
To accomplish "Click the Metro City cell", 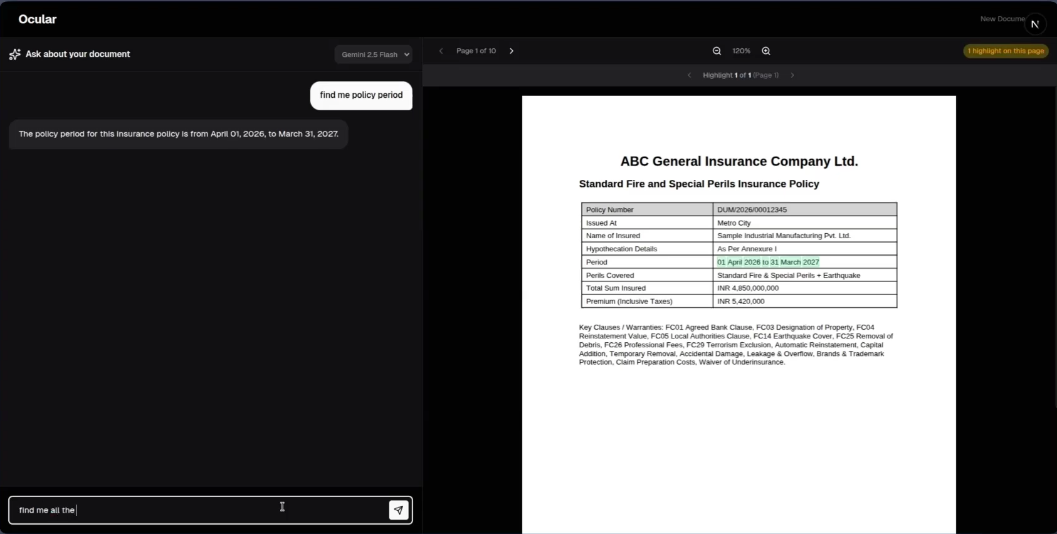I will 805,223.
